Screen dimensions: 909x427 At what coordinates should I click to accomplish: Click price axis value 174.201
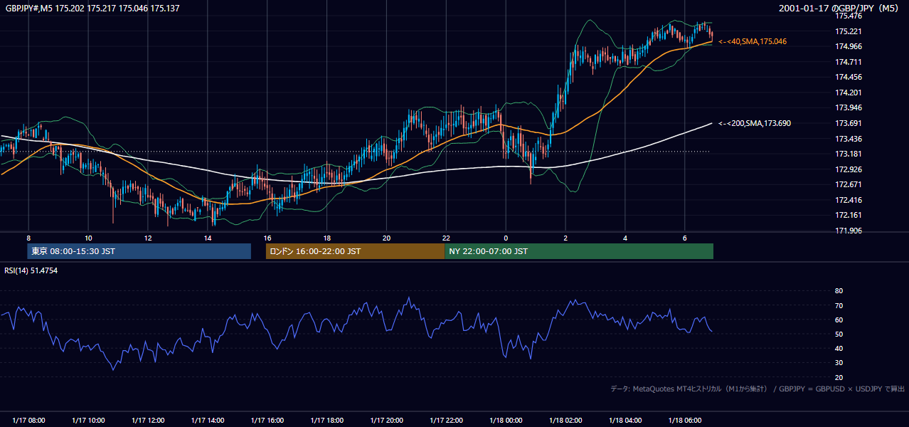click(849, 93)
